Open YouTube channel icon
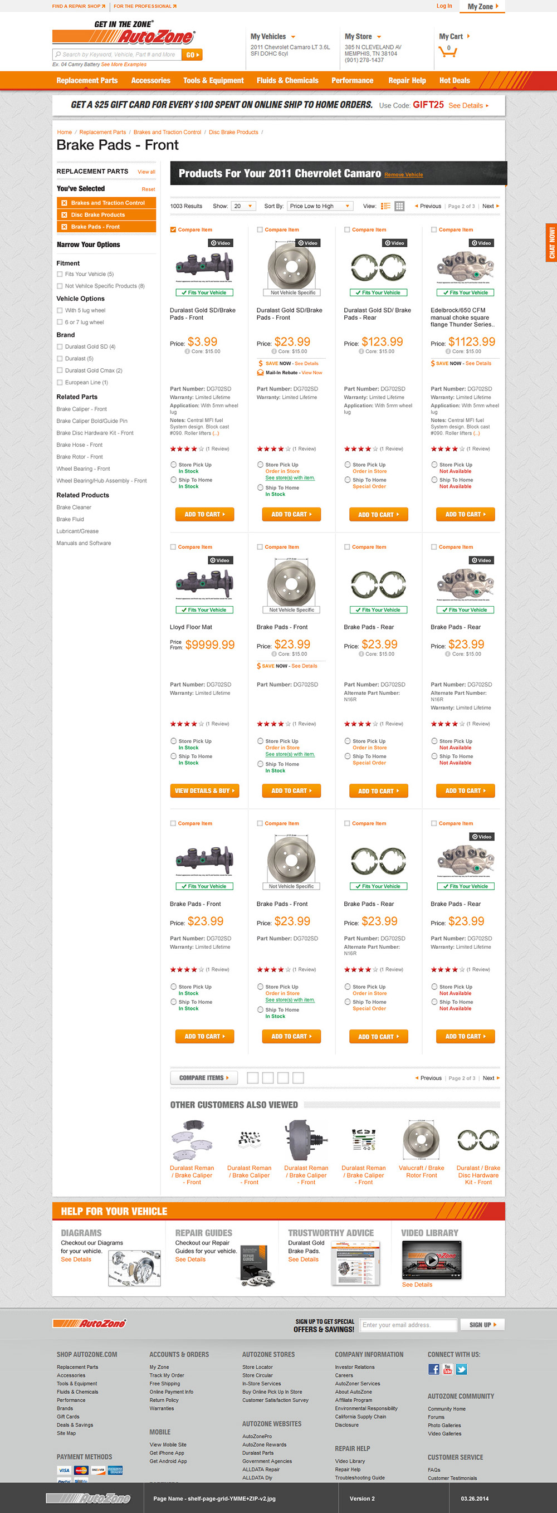 click(448, 1369)
